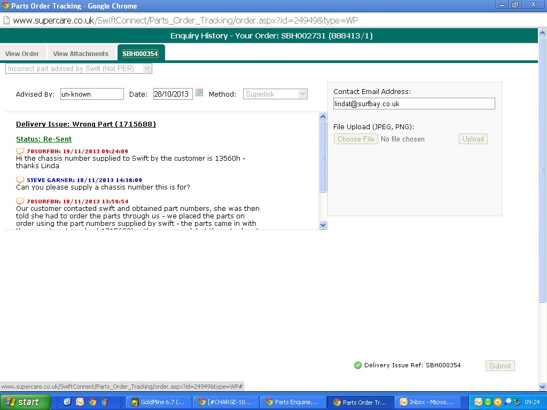Switch to the View Order tab

[22, 54]
